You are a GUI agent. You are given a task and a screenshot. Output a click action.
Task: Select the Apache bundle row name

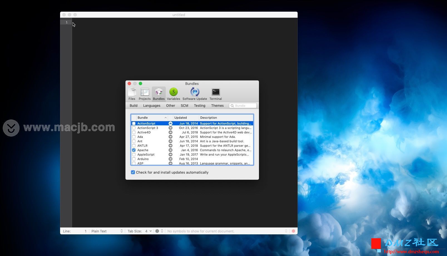[x=143, y=150]
